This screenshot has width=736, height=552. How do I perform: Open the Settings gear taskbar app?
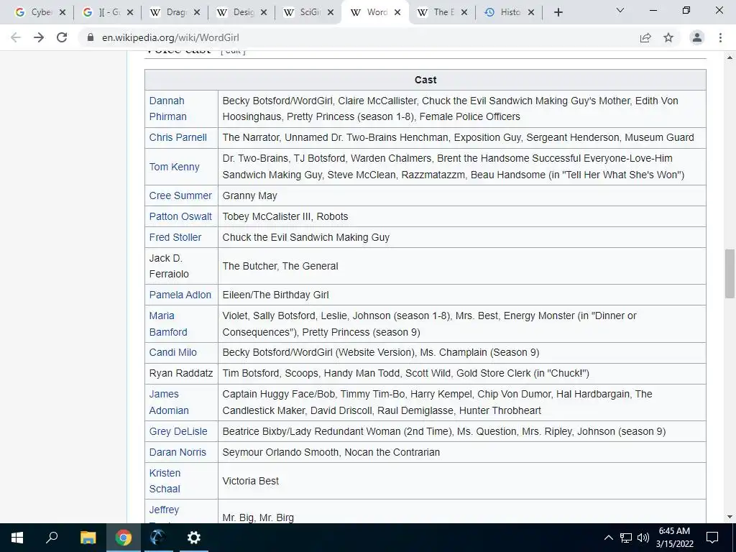(x=193, y=538)
